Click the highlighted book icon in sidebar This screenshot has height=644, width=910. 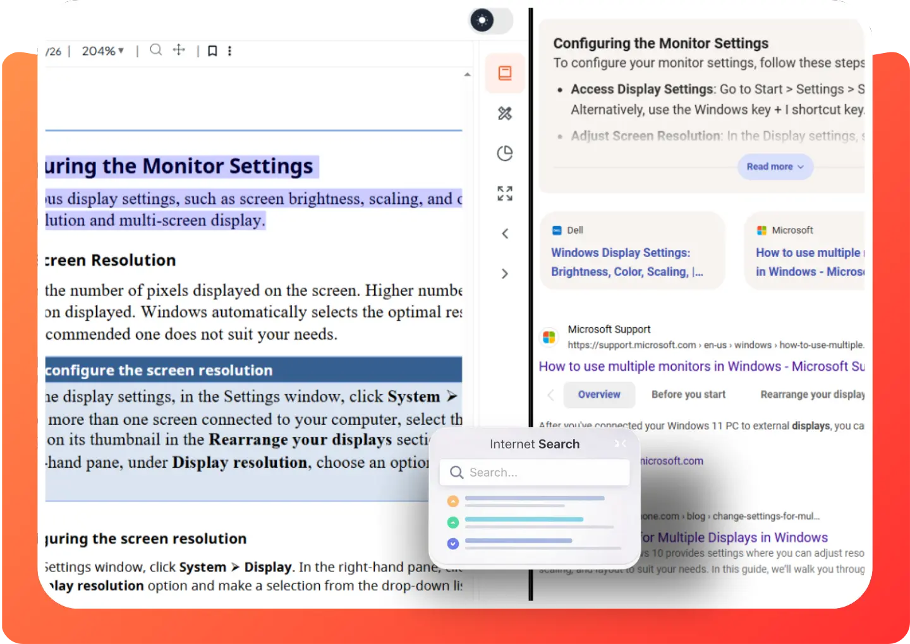coord(504,73)
